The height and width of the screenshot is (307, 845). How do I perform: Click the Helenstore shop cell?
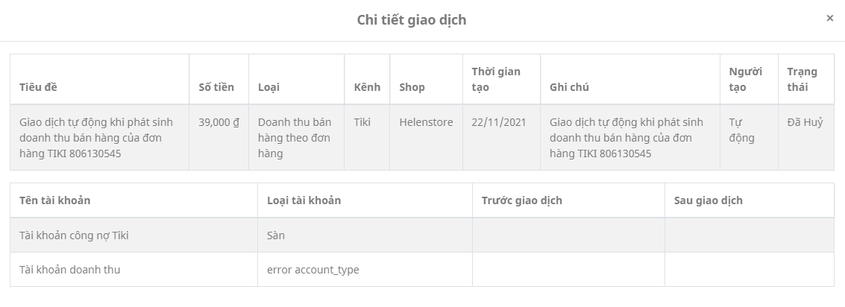click(x=426, y=122)
